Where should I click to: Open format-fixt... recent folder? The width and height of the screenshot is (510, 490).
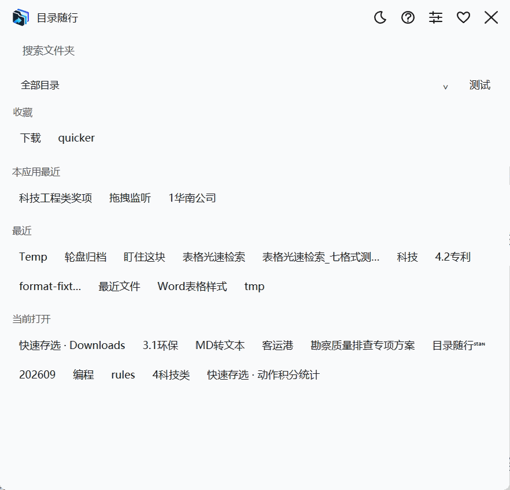click(50, 286)
